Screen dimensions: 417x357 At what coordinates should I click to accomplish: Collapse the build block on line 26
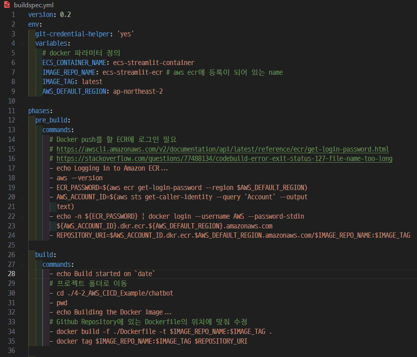pos(23,255)
